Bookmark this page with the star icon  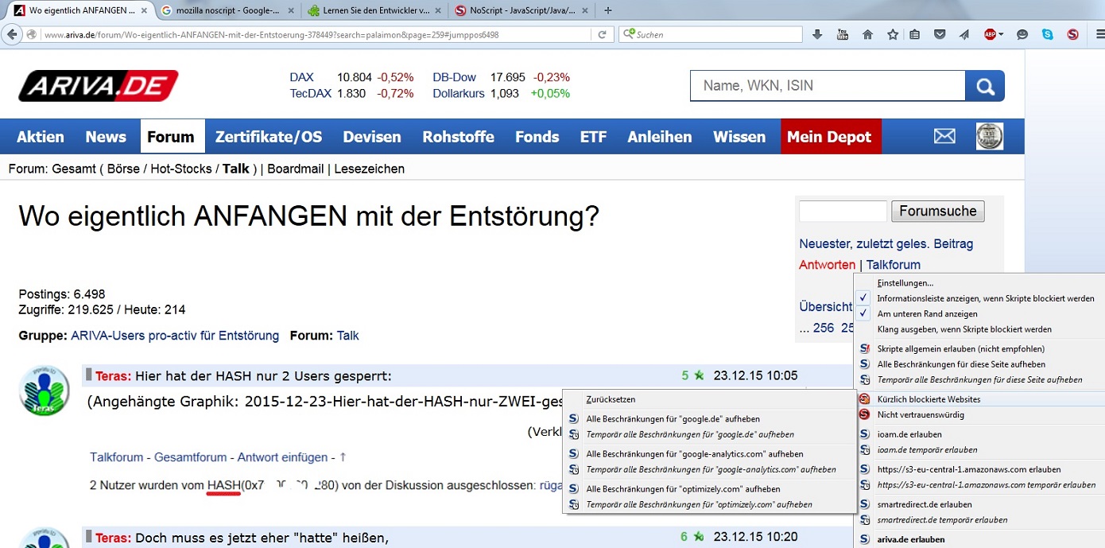[893, 34]
